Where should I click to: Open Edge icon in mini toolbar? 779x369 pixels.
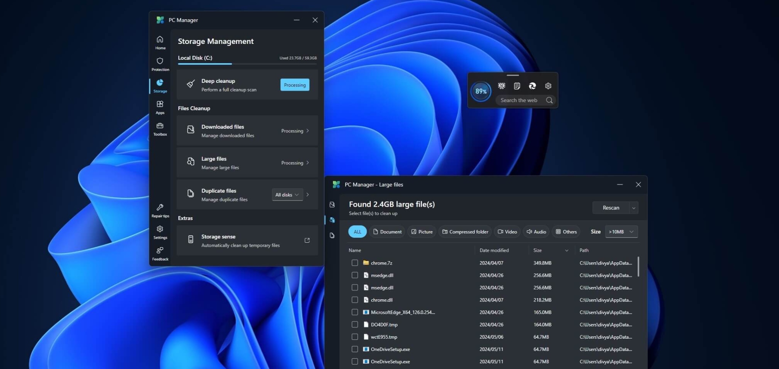coord(533,86)
